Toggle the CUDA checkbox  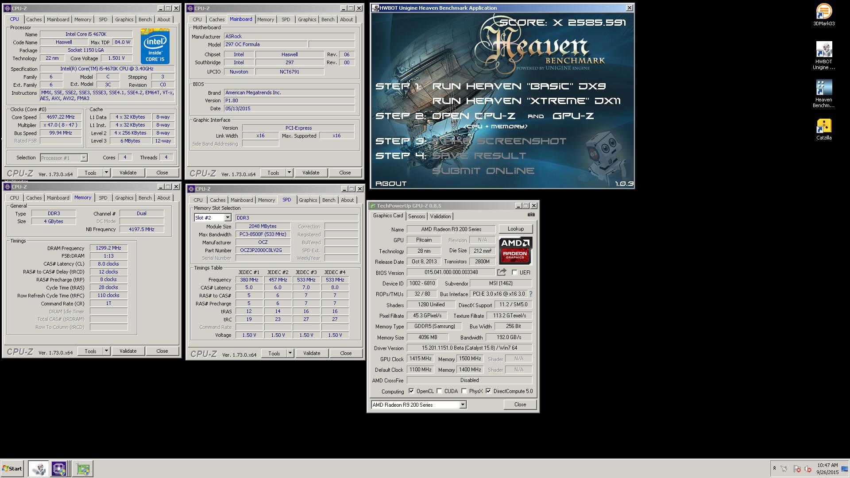pyautogui.click(x=439, y=391)
